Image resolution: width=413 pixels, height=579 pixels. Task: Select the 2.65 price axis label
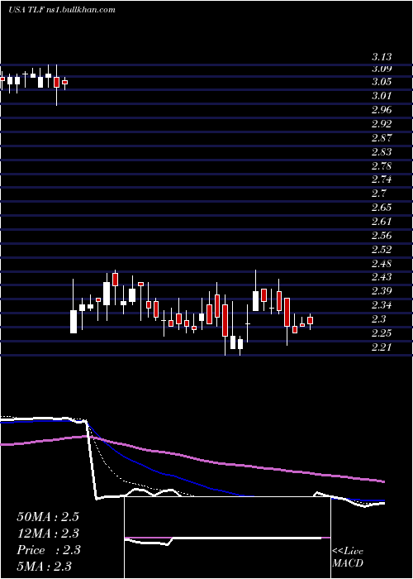(382, 208)
